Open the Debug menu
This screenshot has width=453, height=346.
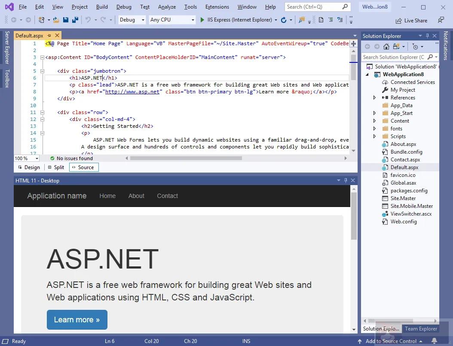coord(124,7)
